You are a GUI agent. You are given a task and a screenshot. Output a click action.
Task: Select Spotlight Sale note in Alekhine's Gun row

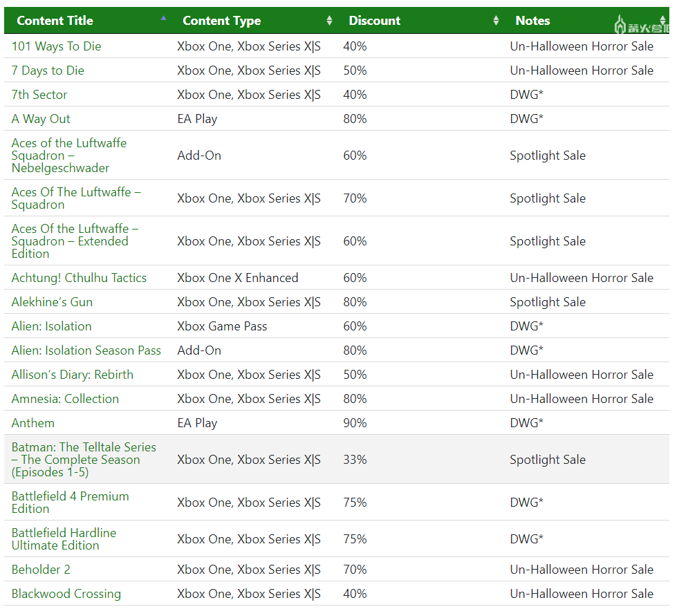pos(548,302)
